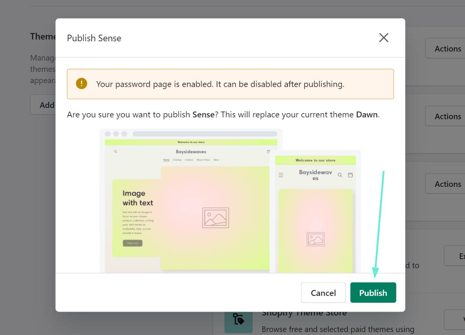Open the topmost Actions dropdown

[447, 49]
